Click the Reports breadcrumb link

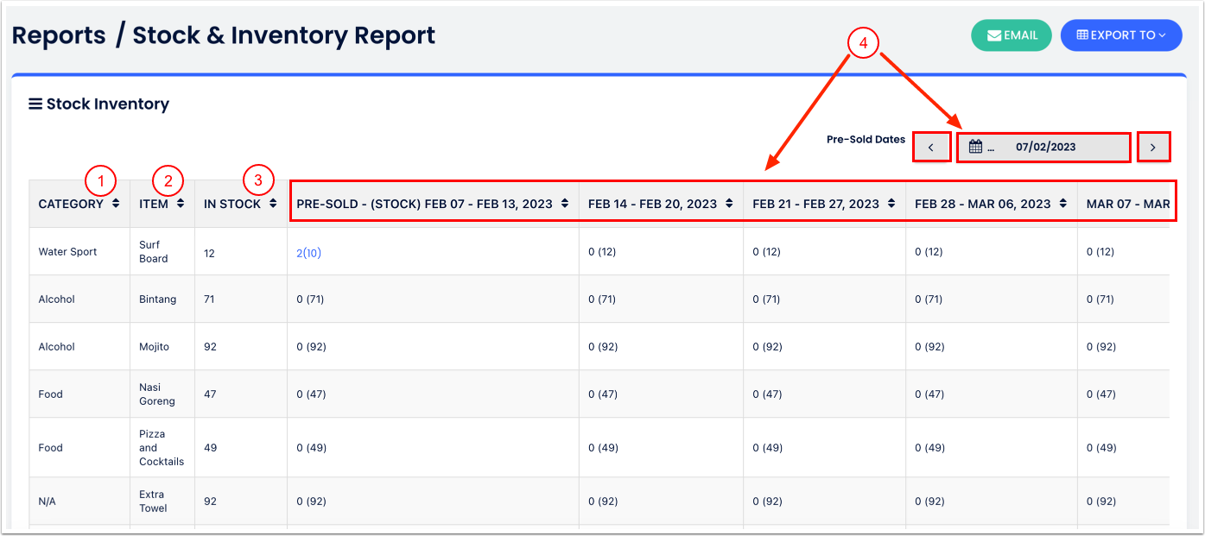point(59,35)
